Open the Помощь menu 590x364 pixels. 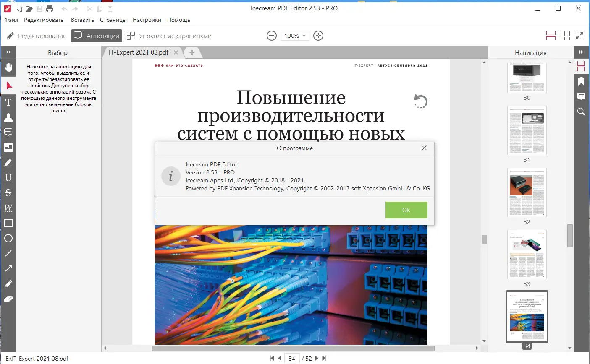click(179, 20)
